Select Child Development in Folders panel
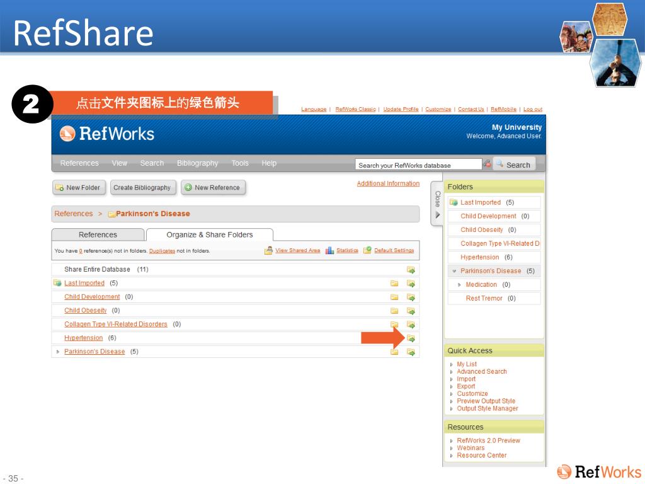The width and height of the screenshot is (645, 484). [x=488, y=216]
